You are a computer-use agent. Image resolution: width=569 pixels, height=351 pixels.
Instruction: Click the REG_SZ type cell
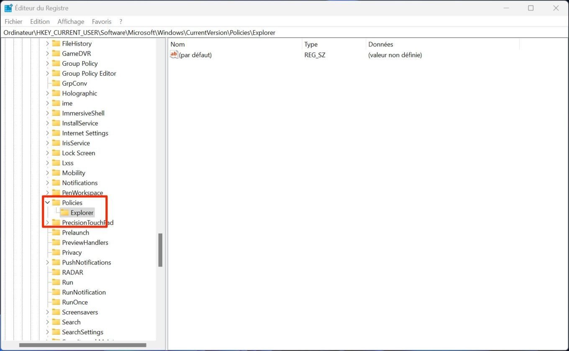coord(315,55)
